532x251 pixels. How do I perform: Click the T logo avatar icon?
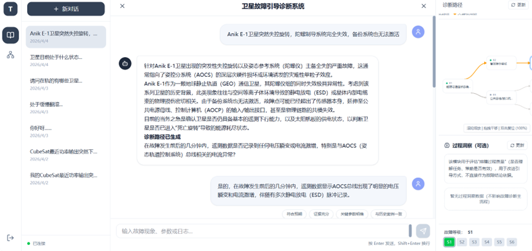pyautogui.click(x=10, y=9)
